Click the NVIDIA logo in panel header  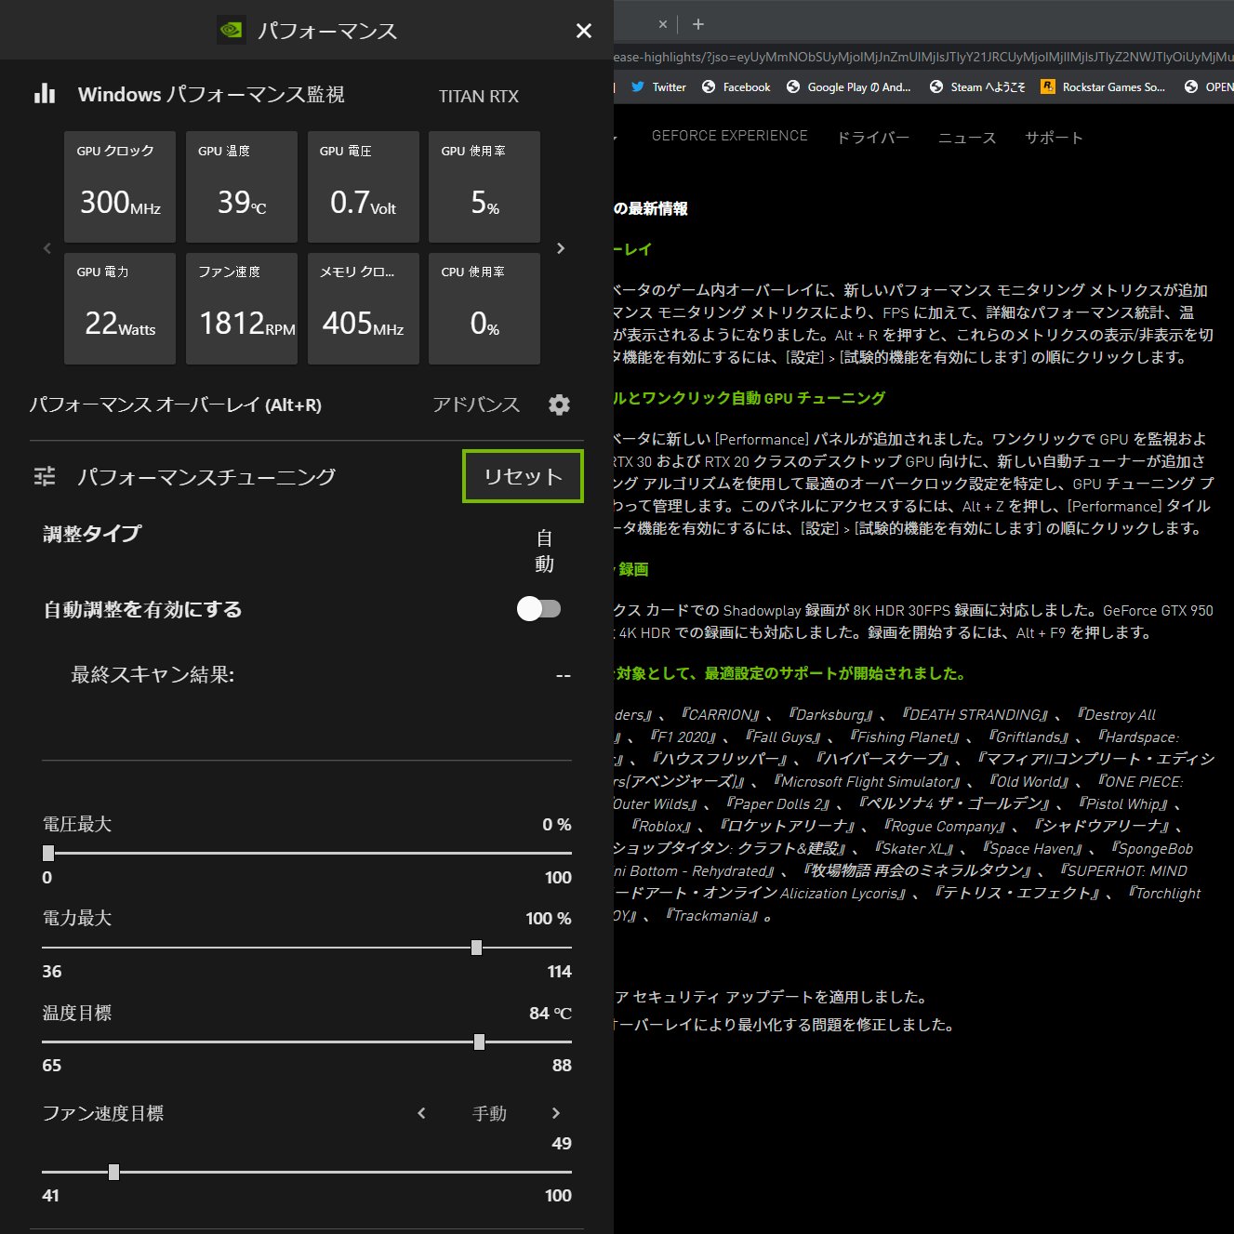231,30
